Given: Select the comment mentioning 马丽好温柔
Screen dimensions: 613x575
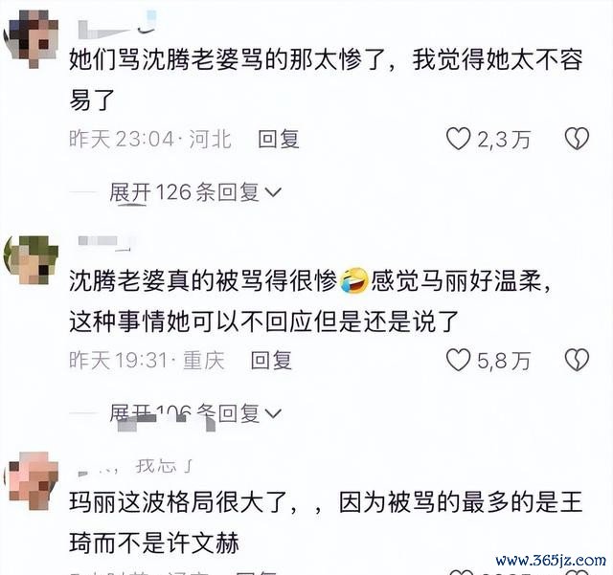Looking at the screenshot, I should (x=310, y=301).
